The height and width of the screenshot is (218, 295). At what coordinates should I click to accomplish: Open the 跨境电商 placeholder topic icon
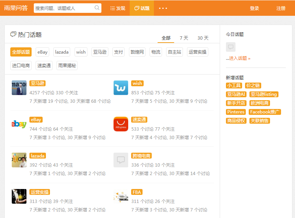(x=121, y=160)
